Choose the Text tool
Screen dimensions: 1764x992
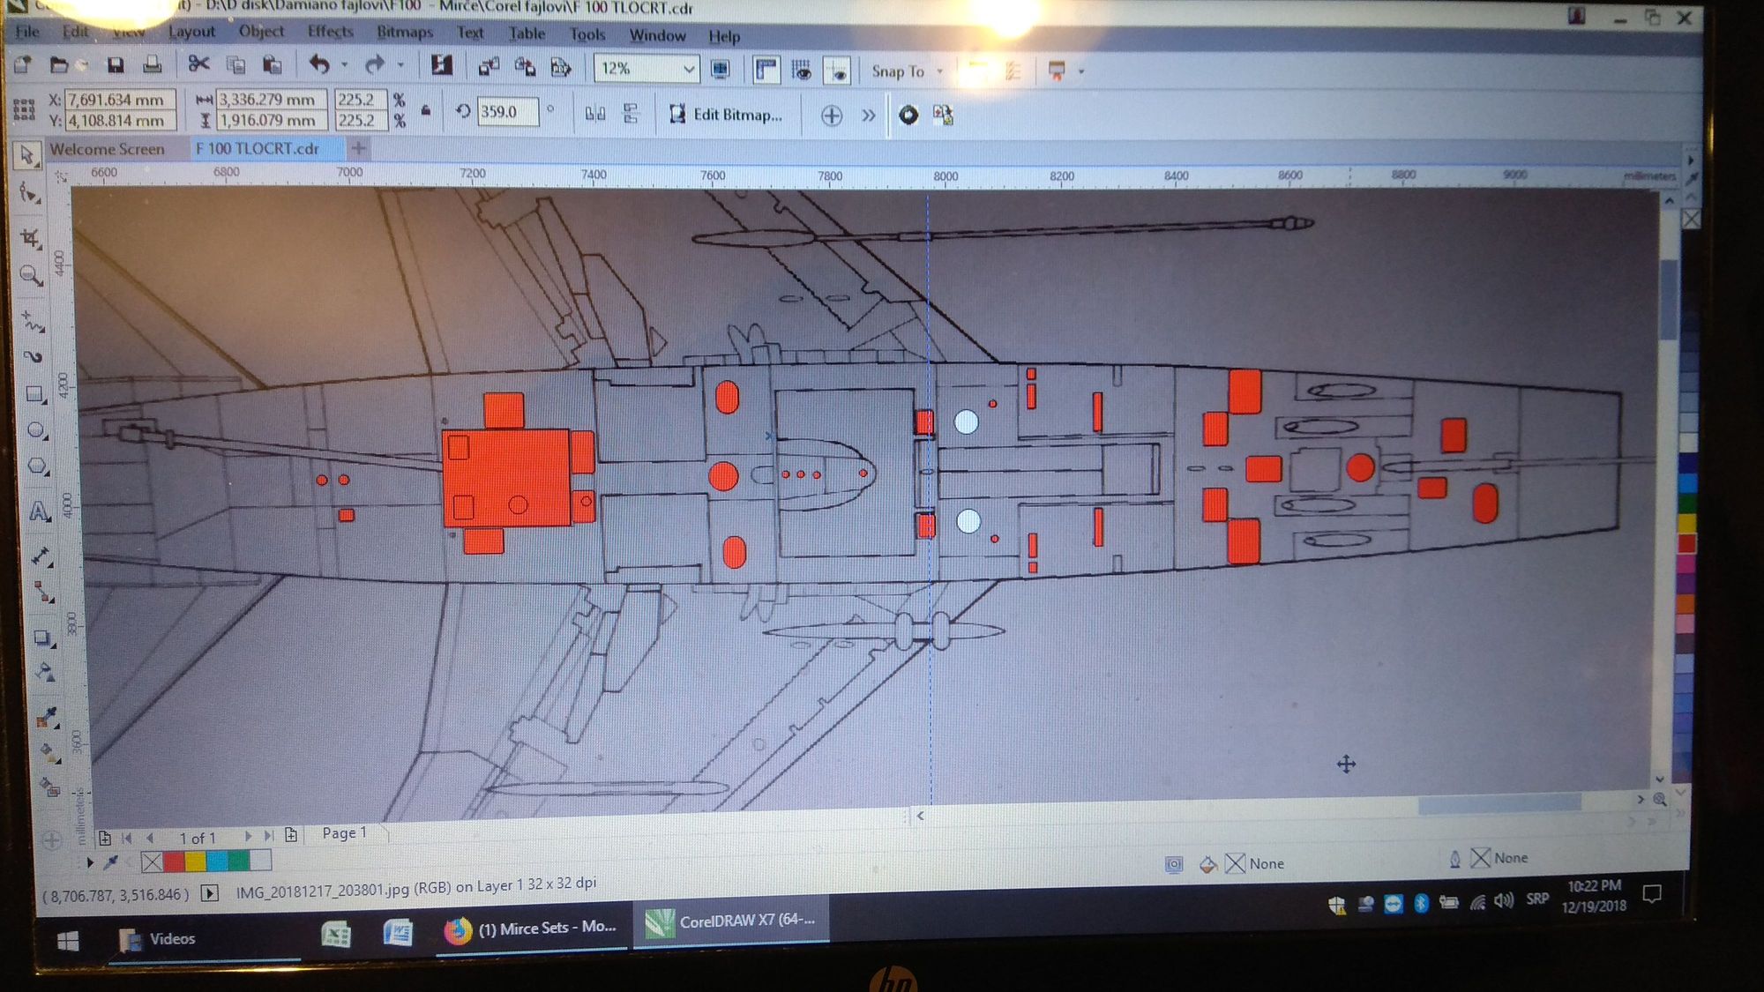point(39,511)
